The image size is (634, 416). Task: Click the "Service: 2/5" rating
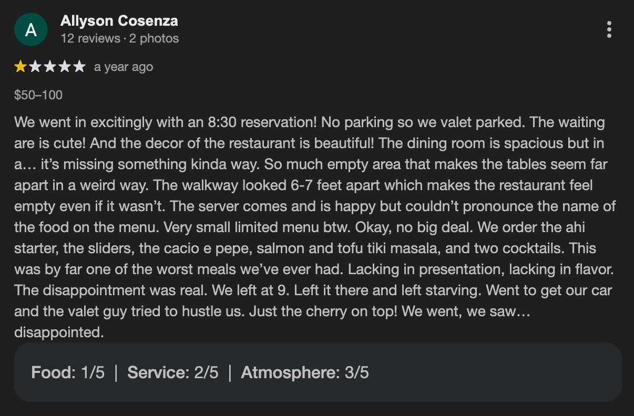coord(172,373)
